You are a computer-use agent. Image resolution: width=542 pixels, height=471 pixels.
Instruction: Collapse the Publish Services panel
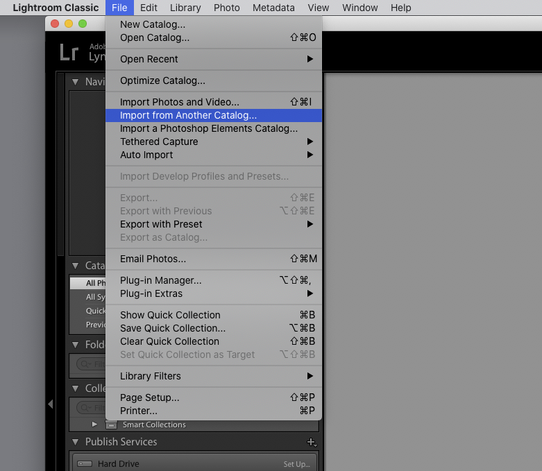point(76,442)
